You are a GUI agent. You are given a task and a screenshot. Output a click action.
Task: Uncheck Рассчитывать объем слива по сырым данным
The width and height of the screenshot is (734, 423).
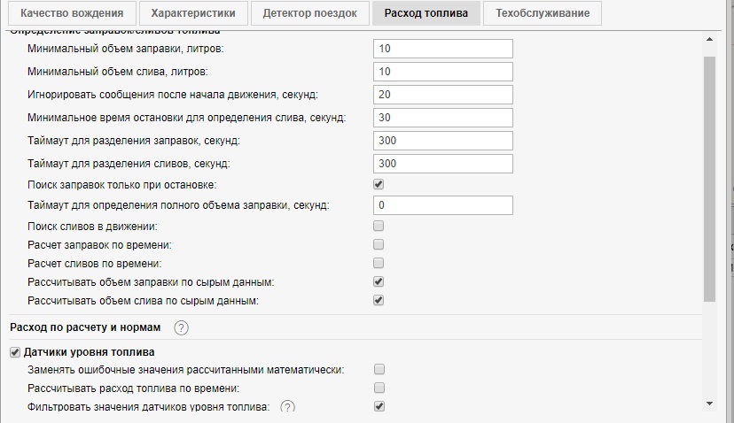[379, 300]
